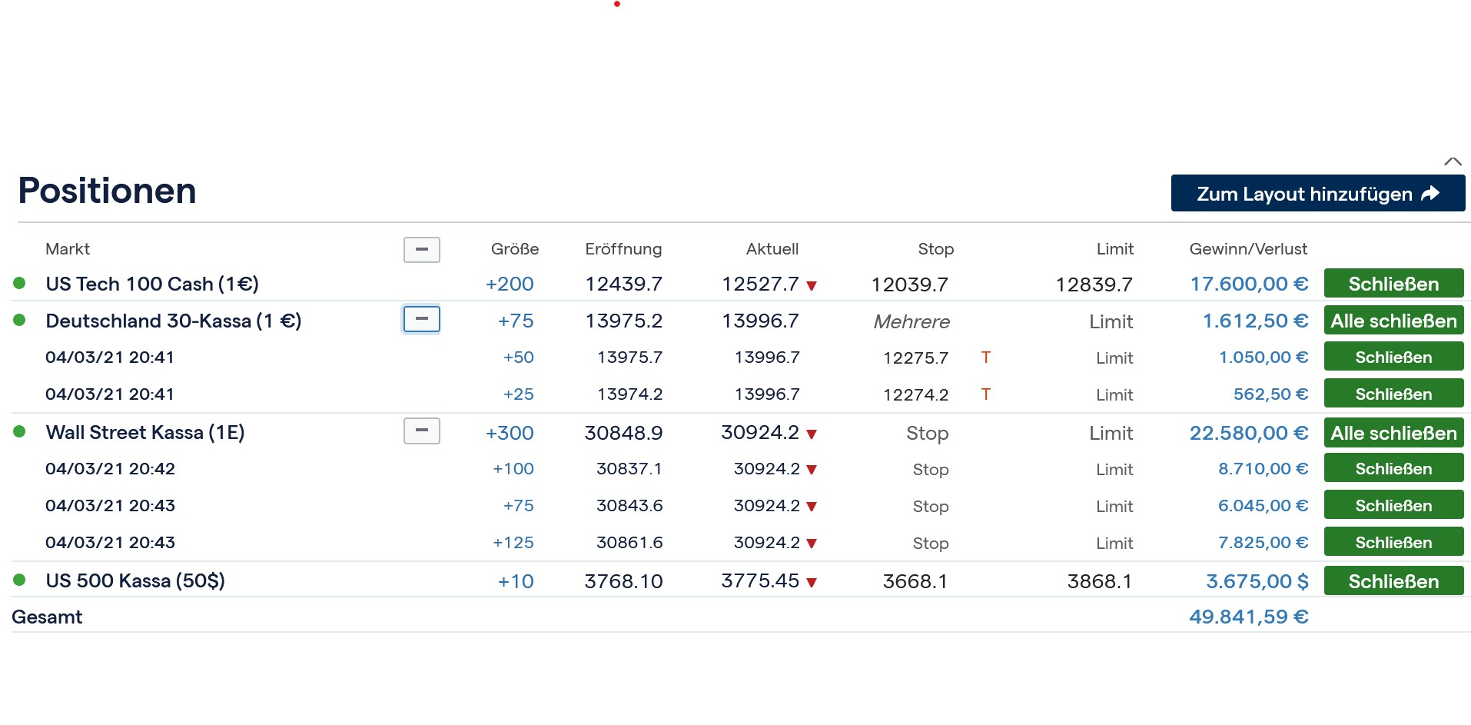The height and width of the screenshot is (725, 1471).
Task: Click the green status dot for Wall Street Kassa
Action: tap(18, 432)
